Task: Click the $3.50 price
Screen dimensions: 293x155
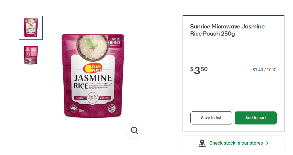Action: [x=199, y=70]
